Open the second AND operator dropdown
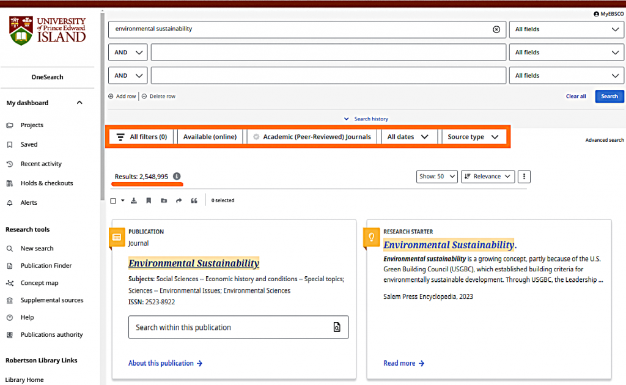 (128, 75)
